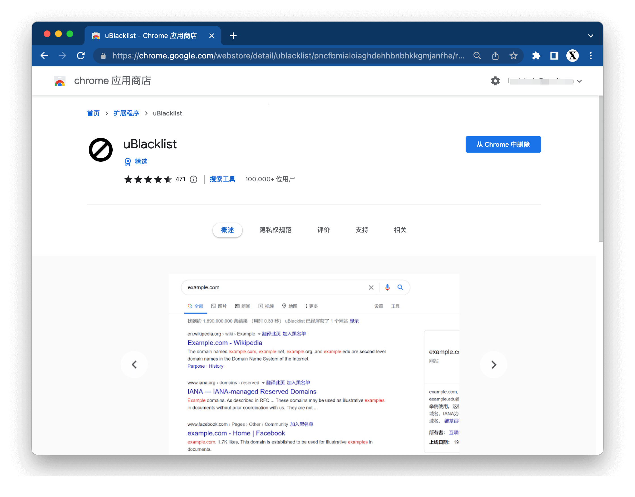This screenshot has width=635, height=497.
Task: Open the Extensions puzzle menu
Action: click(x=536, y=56)
